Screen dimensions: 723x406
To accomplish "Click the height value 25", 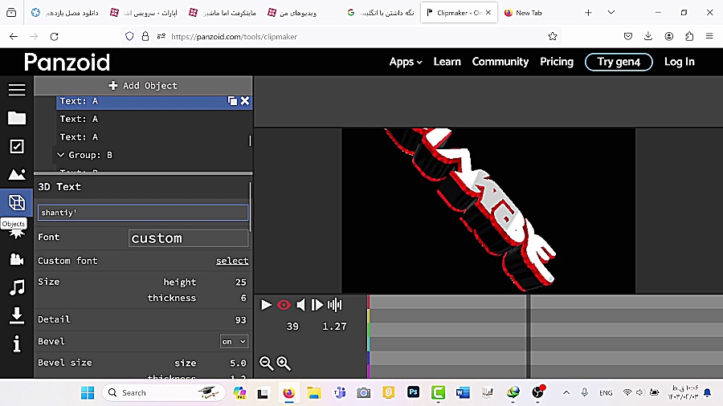I will pos(241,282).
